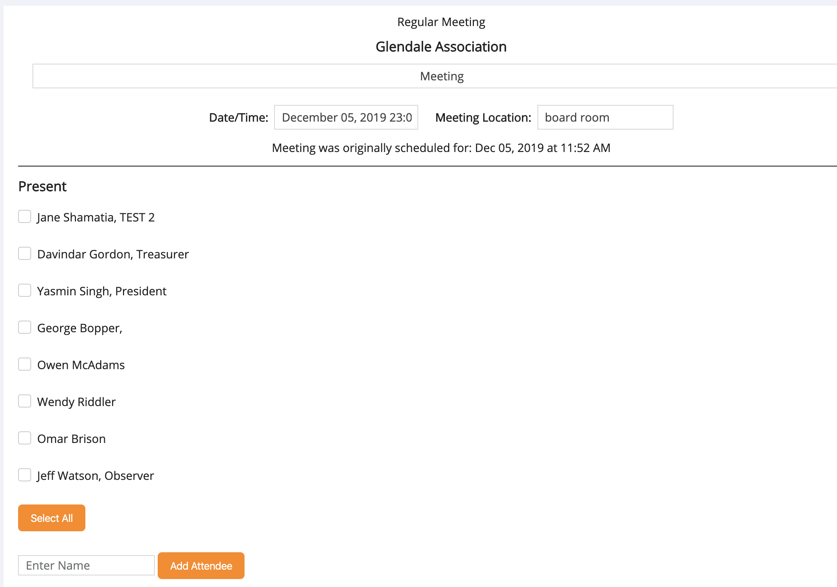The height and width of the screenshot is (587, 837).
Task: Select the Omar Brison checkbox
Action: coord(25,438)
